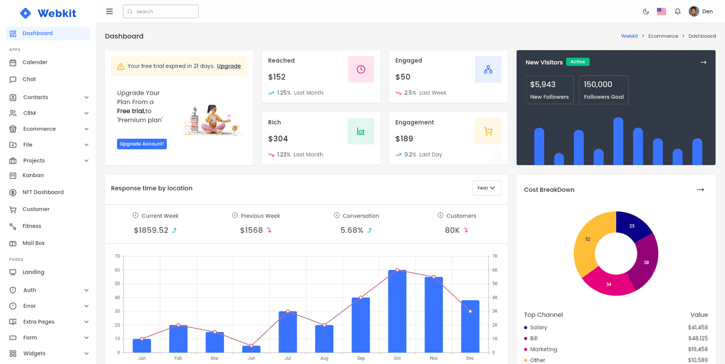Click the Contacts sidebar icon
The image size is (725, 364).
tap(13, 97)
